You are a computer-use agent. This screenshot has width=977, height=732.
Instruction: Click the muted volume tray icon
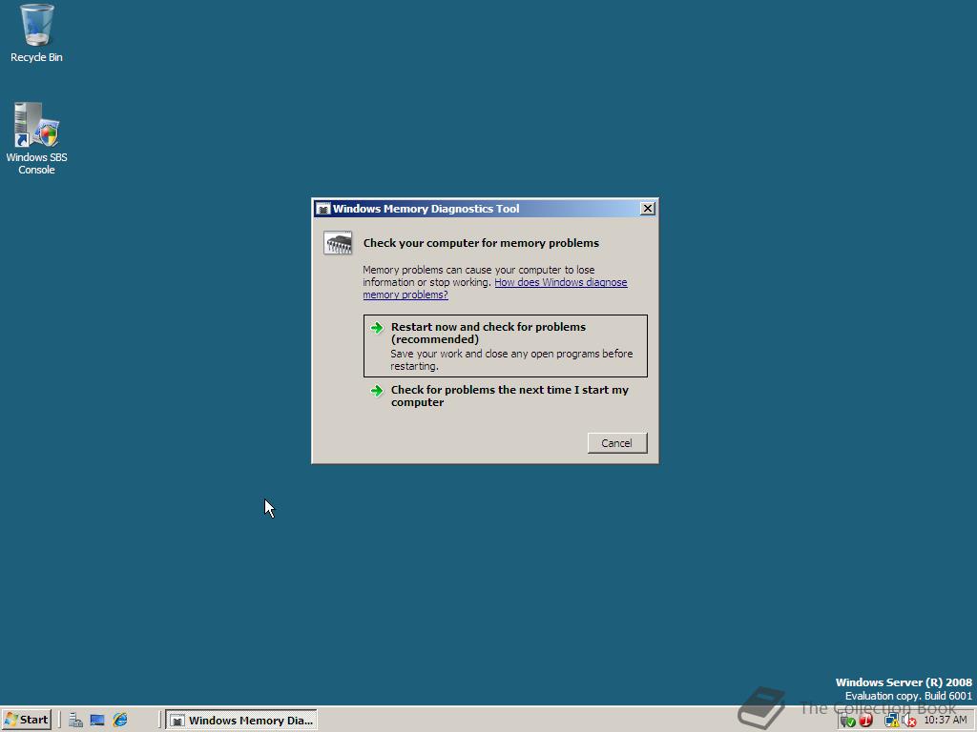click(908, 721)
